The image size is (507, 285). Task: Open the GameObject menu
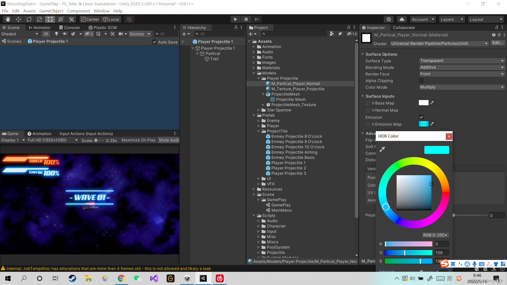point(51,11)
